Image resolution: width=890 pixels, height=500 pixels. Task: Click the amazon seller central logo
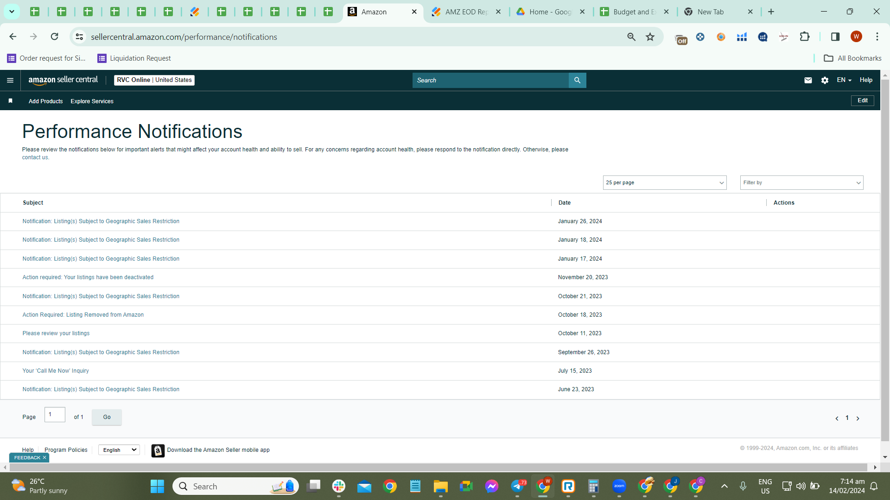point(63,80)
